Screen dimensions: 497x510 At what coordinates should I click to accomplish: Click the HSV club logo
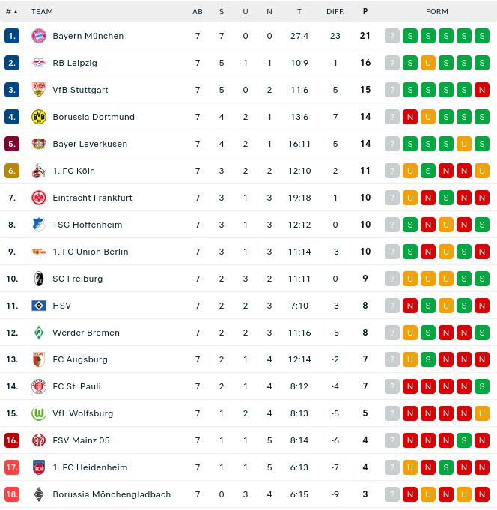tap(39, 306)
